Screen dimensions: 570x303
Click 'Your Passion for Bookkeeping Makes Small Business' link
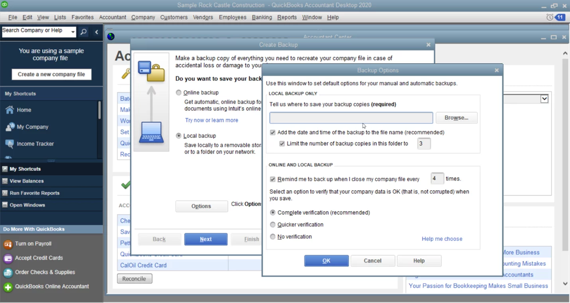pos(478,286)
